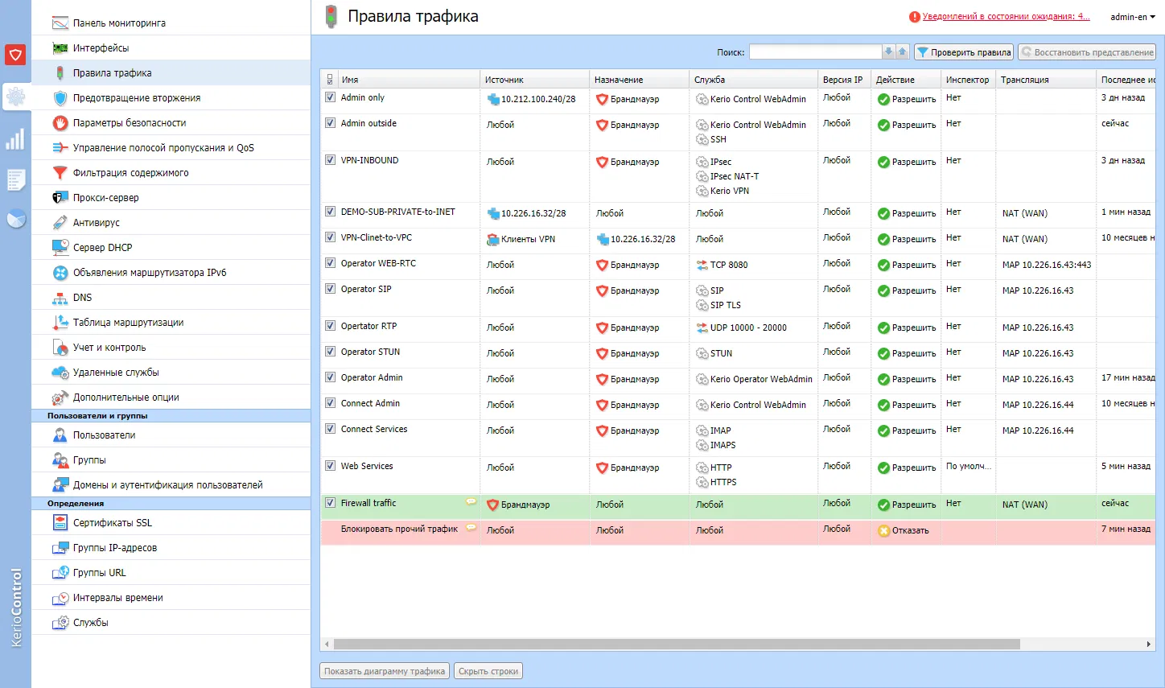
Task: Click the horizontal scrollbar thumb under the table
Action: tap(677, 644)
